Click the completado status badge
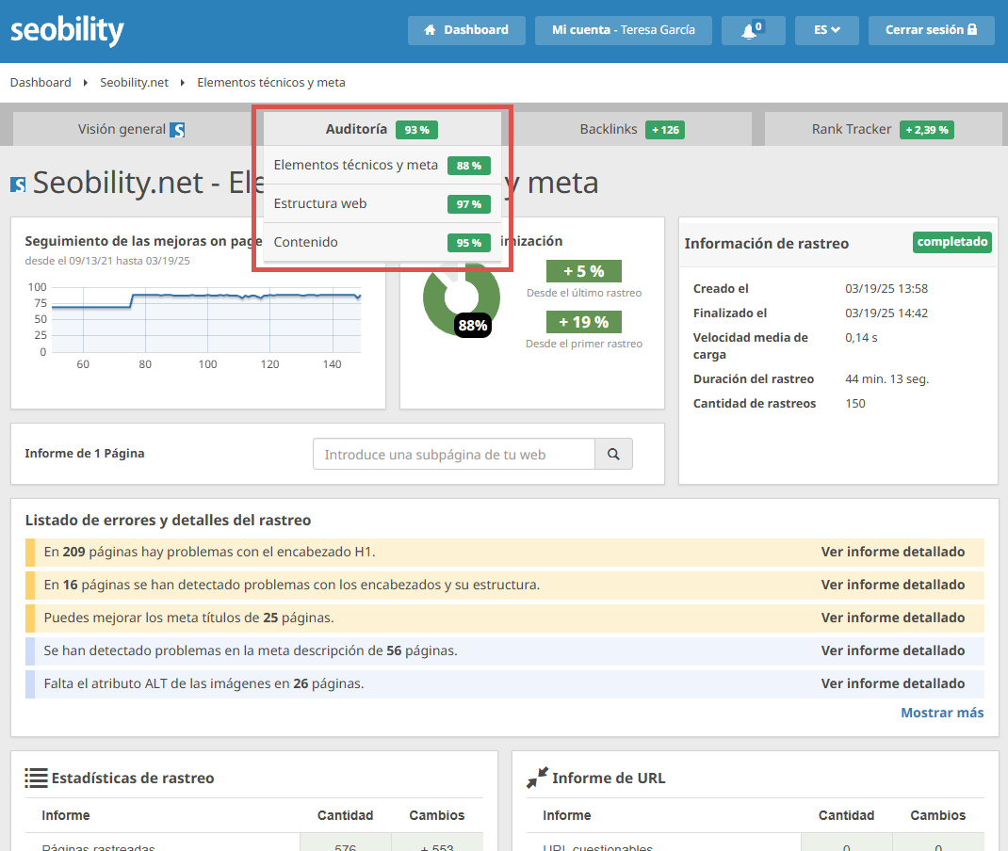 pyautogui.click(x=952, y=242)
